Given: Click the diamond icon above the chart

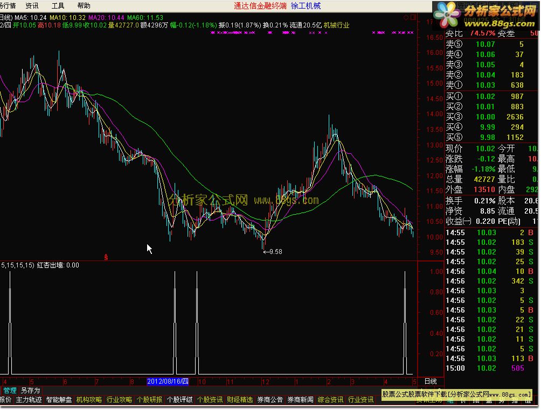Looking at the screenshot, I should pos(406,17).
